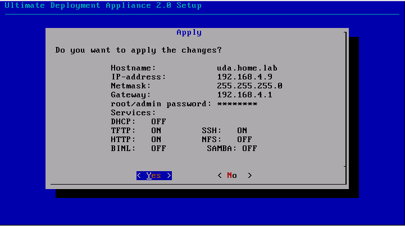This screenshot has height=226, width=405.
Task: Click the Hostname: label
Action: click(133, 68)
